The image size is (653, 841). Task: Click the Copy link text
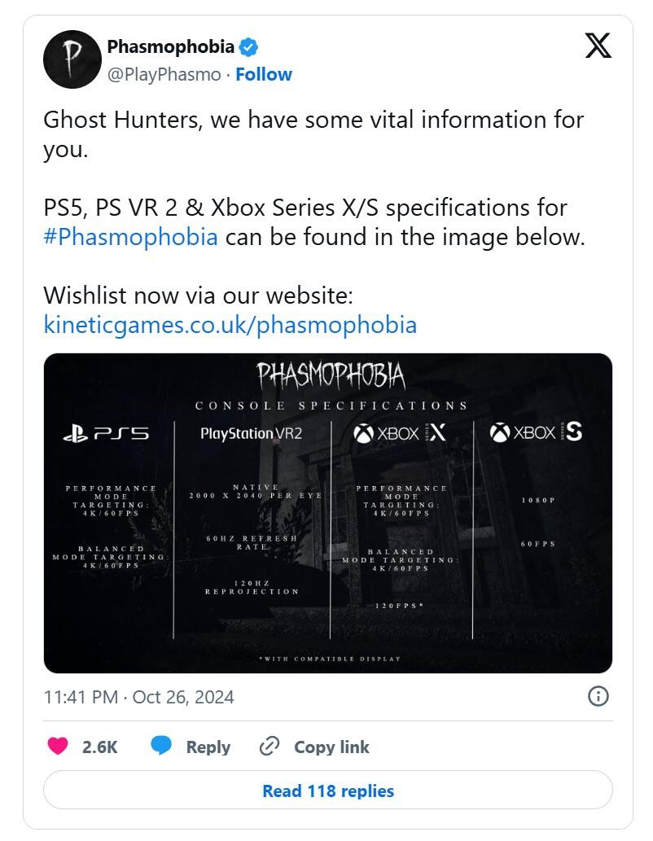pyautogui.click(x=331, y=747)
